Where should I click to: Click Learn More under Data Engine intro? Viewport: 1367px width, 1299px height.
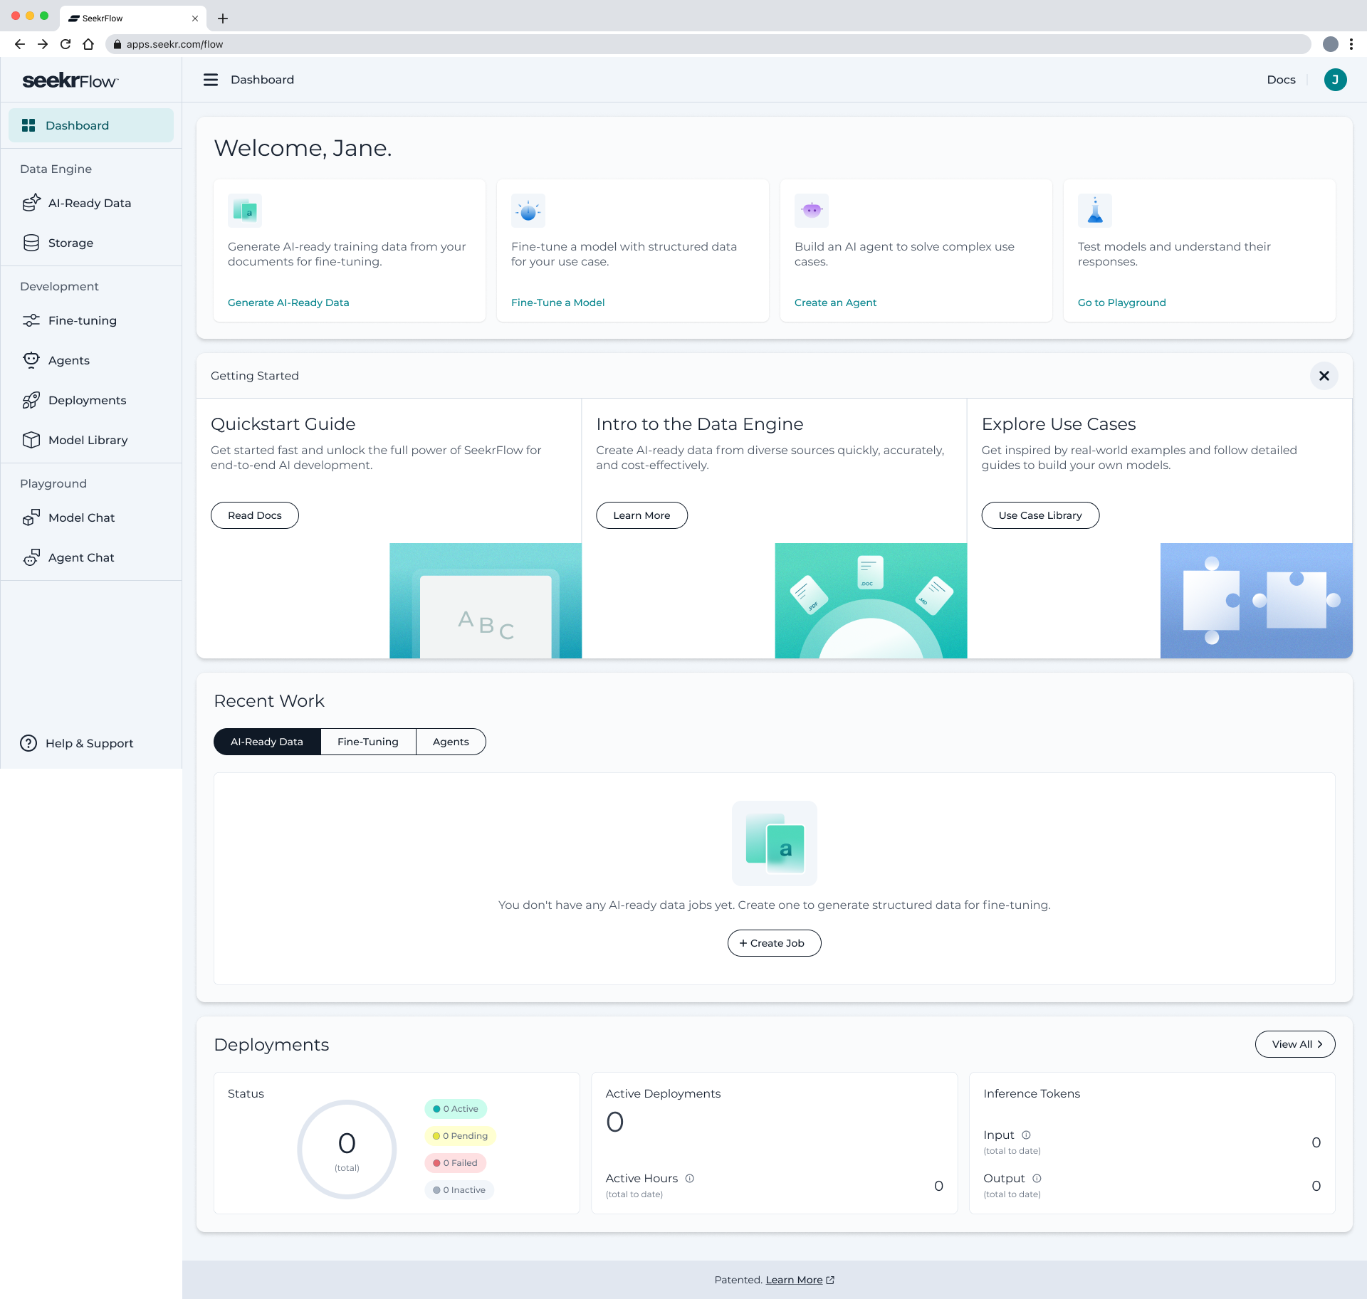click(641, 515)
